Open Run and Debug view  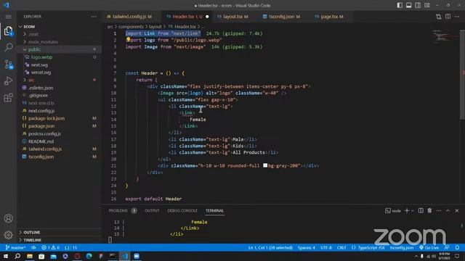pyautogui.click(x=8, y=80)
